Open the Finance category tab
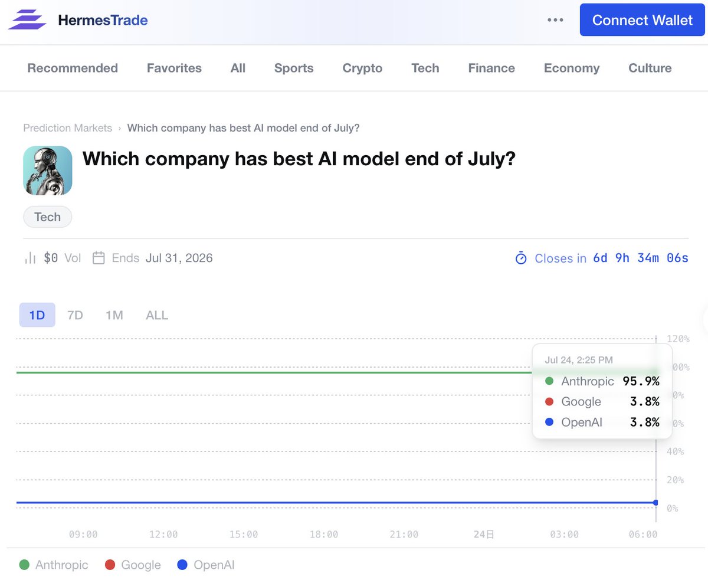 (x=491, y=68)
